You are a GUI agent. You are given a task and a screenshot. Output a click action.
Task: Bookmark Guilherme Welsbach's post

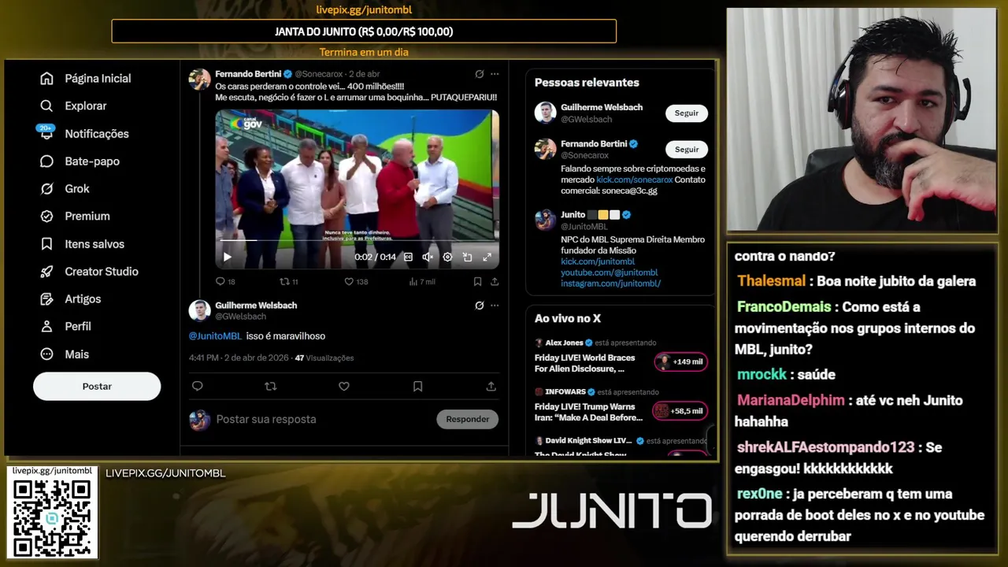417,386
